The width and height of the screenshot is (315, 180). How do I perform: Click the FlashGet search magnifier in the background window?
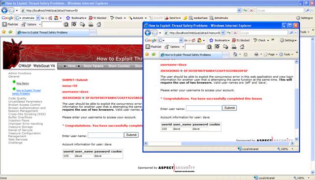click(66, 25)
